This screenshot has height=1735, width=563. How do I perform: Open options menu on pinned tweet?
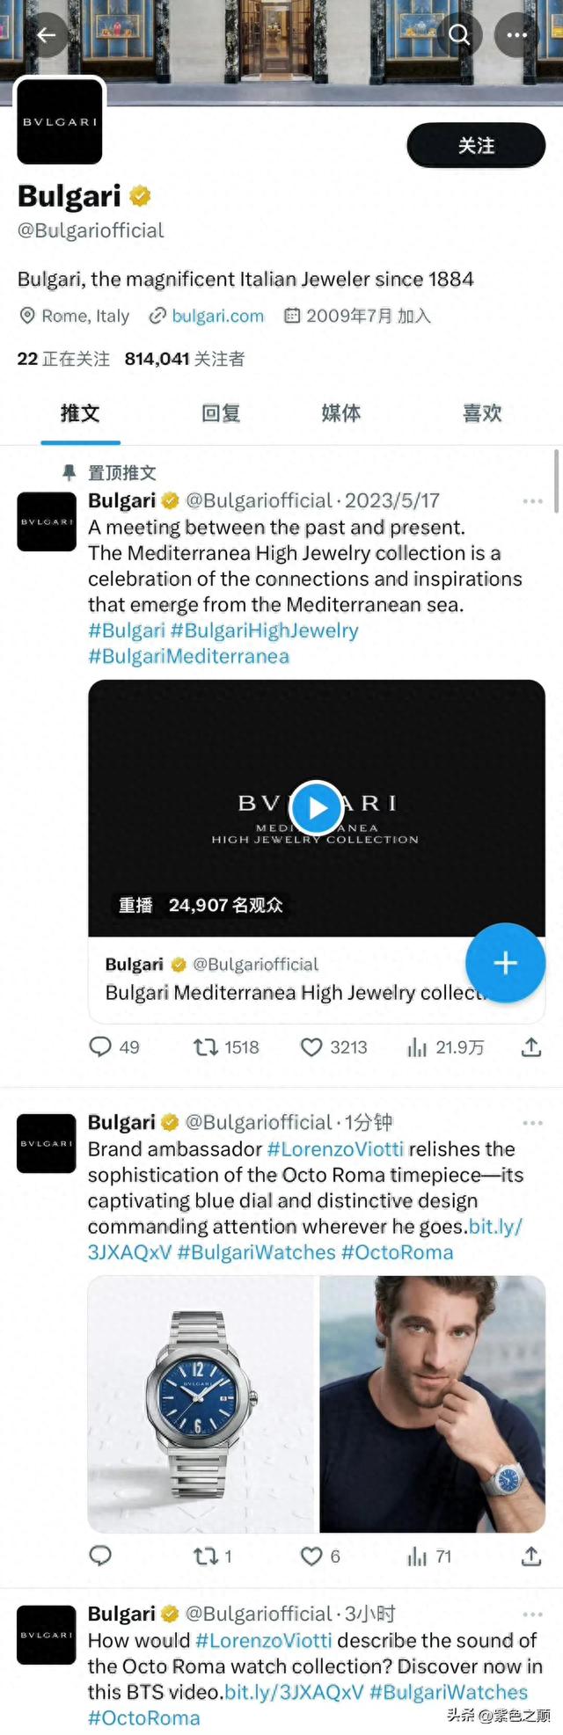click(532, 501)
